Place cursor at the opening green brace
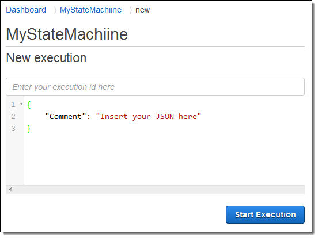 coord(29,105)
